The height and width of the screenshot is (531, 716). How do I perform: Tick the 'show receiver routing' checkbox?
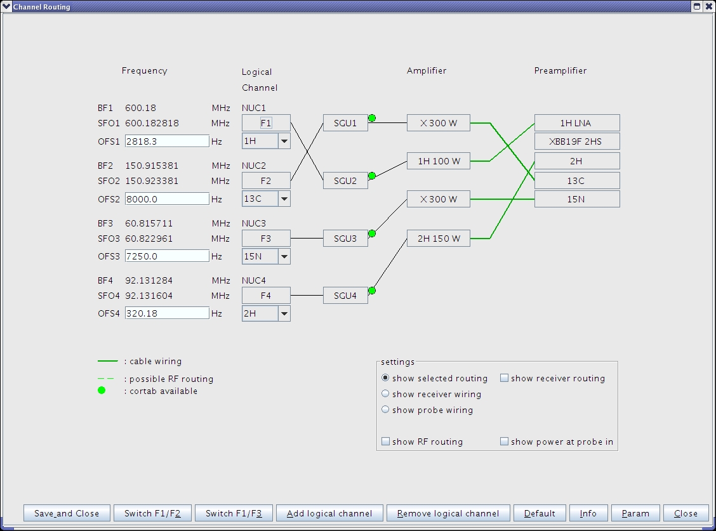coord(504,378)
